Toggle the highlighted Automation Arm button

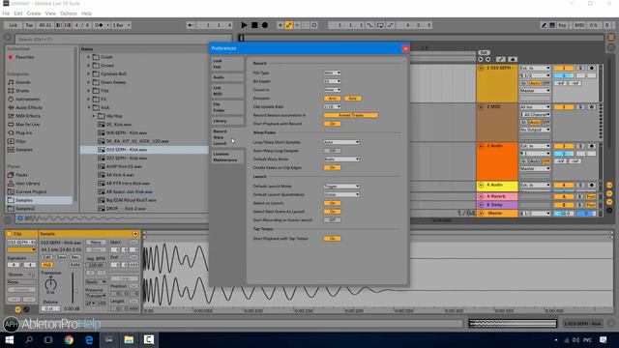point(289,25)
